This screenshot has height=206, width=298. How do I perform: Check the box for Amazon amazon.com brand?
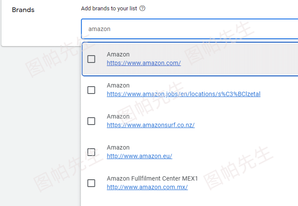pos(91,59)
